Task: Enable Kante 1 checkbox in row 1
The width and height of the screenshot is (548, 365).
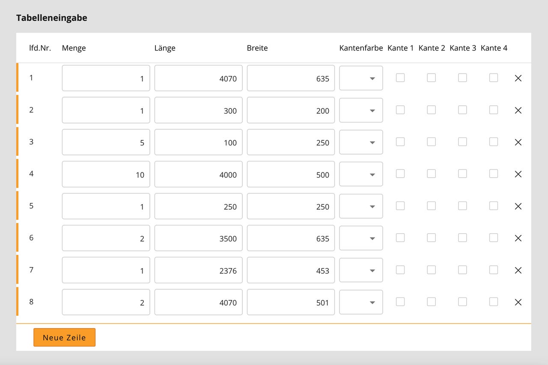Action: click(x=400, y=78)
